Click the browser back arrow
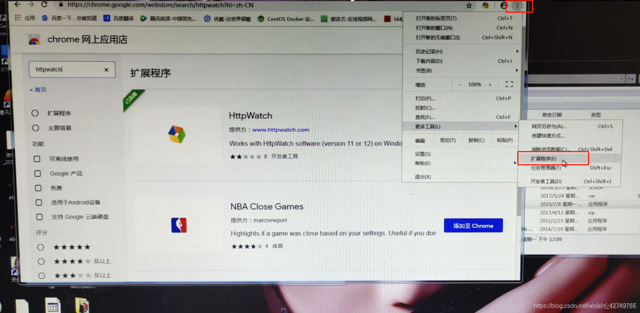This screenshot has height=313, width=640. tap(17, 5)
